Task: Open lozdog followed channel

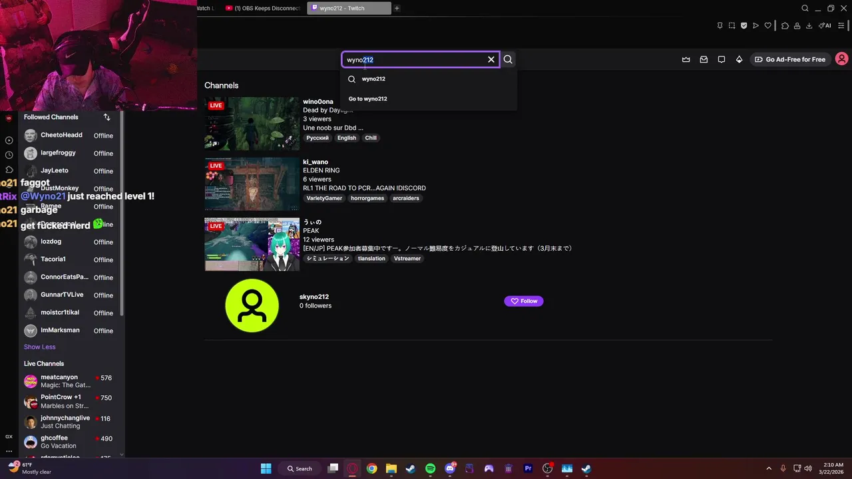Action: pos(69,241)
